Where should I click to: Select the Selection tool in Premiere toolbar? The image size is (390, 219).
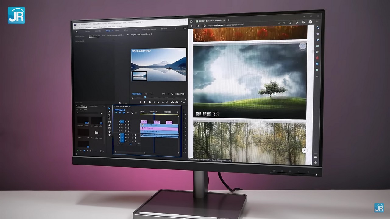(x=109, y=109)
